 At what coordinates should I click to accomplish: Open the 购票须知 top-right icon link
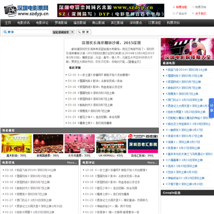point(199,7)
